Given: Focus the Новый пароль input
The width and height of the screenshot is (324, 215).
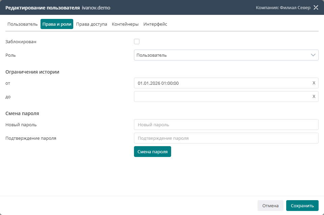Looking at the screenshot, I should (x=226, y=125).
